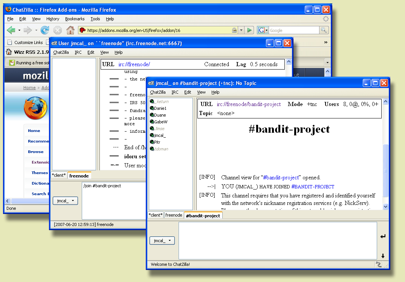
Task: Open Back history dropdown arrow
Action: click(x=19, y=30)
